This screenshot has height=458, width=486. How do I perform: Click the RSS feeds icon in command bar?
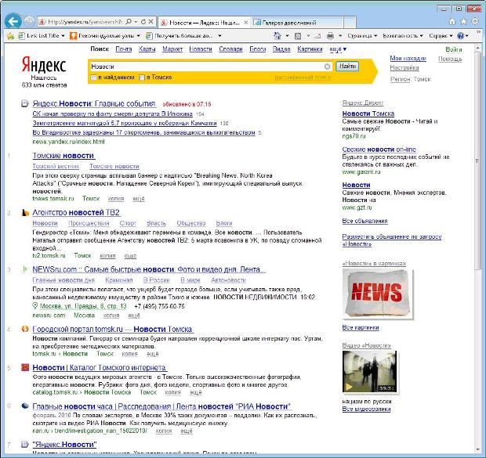(x=298, y=36)
